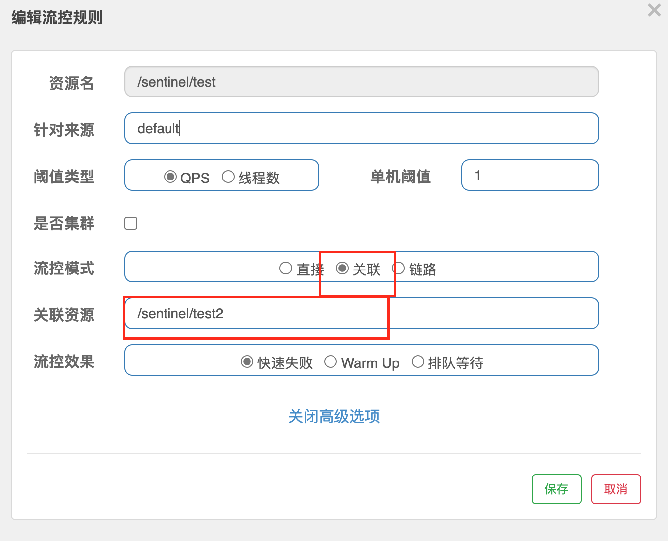Click the 流控模式 label

point(64,269)
